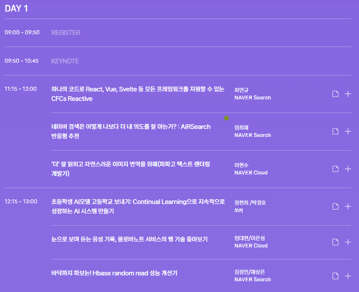Click the 쏘카 company label
Viewport: 359px width, 292px height.
[239, 210]
